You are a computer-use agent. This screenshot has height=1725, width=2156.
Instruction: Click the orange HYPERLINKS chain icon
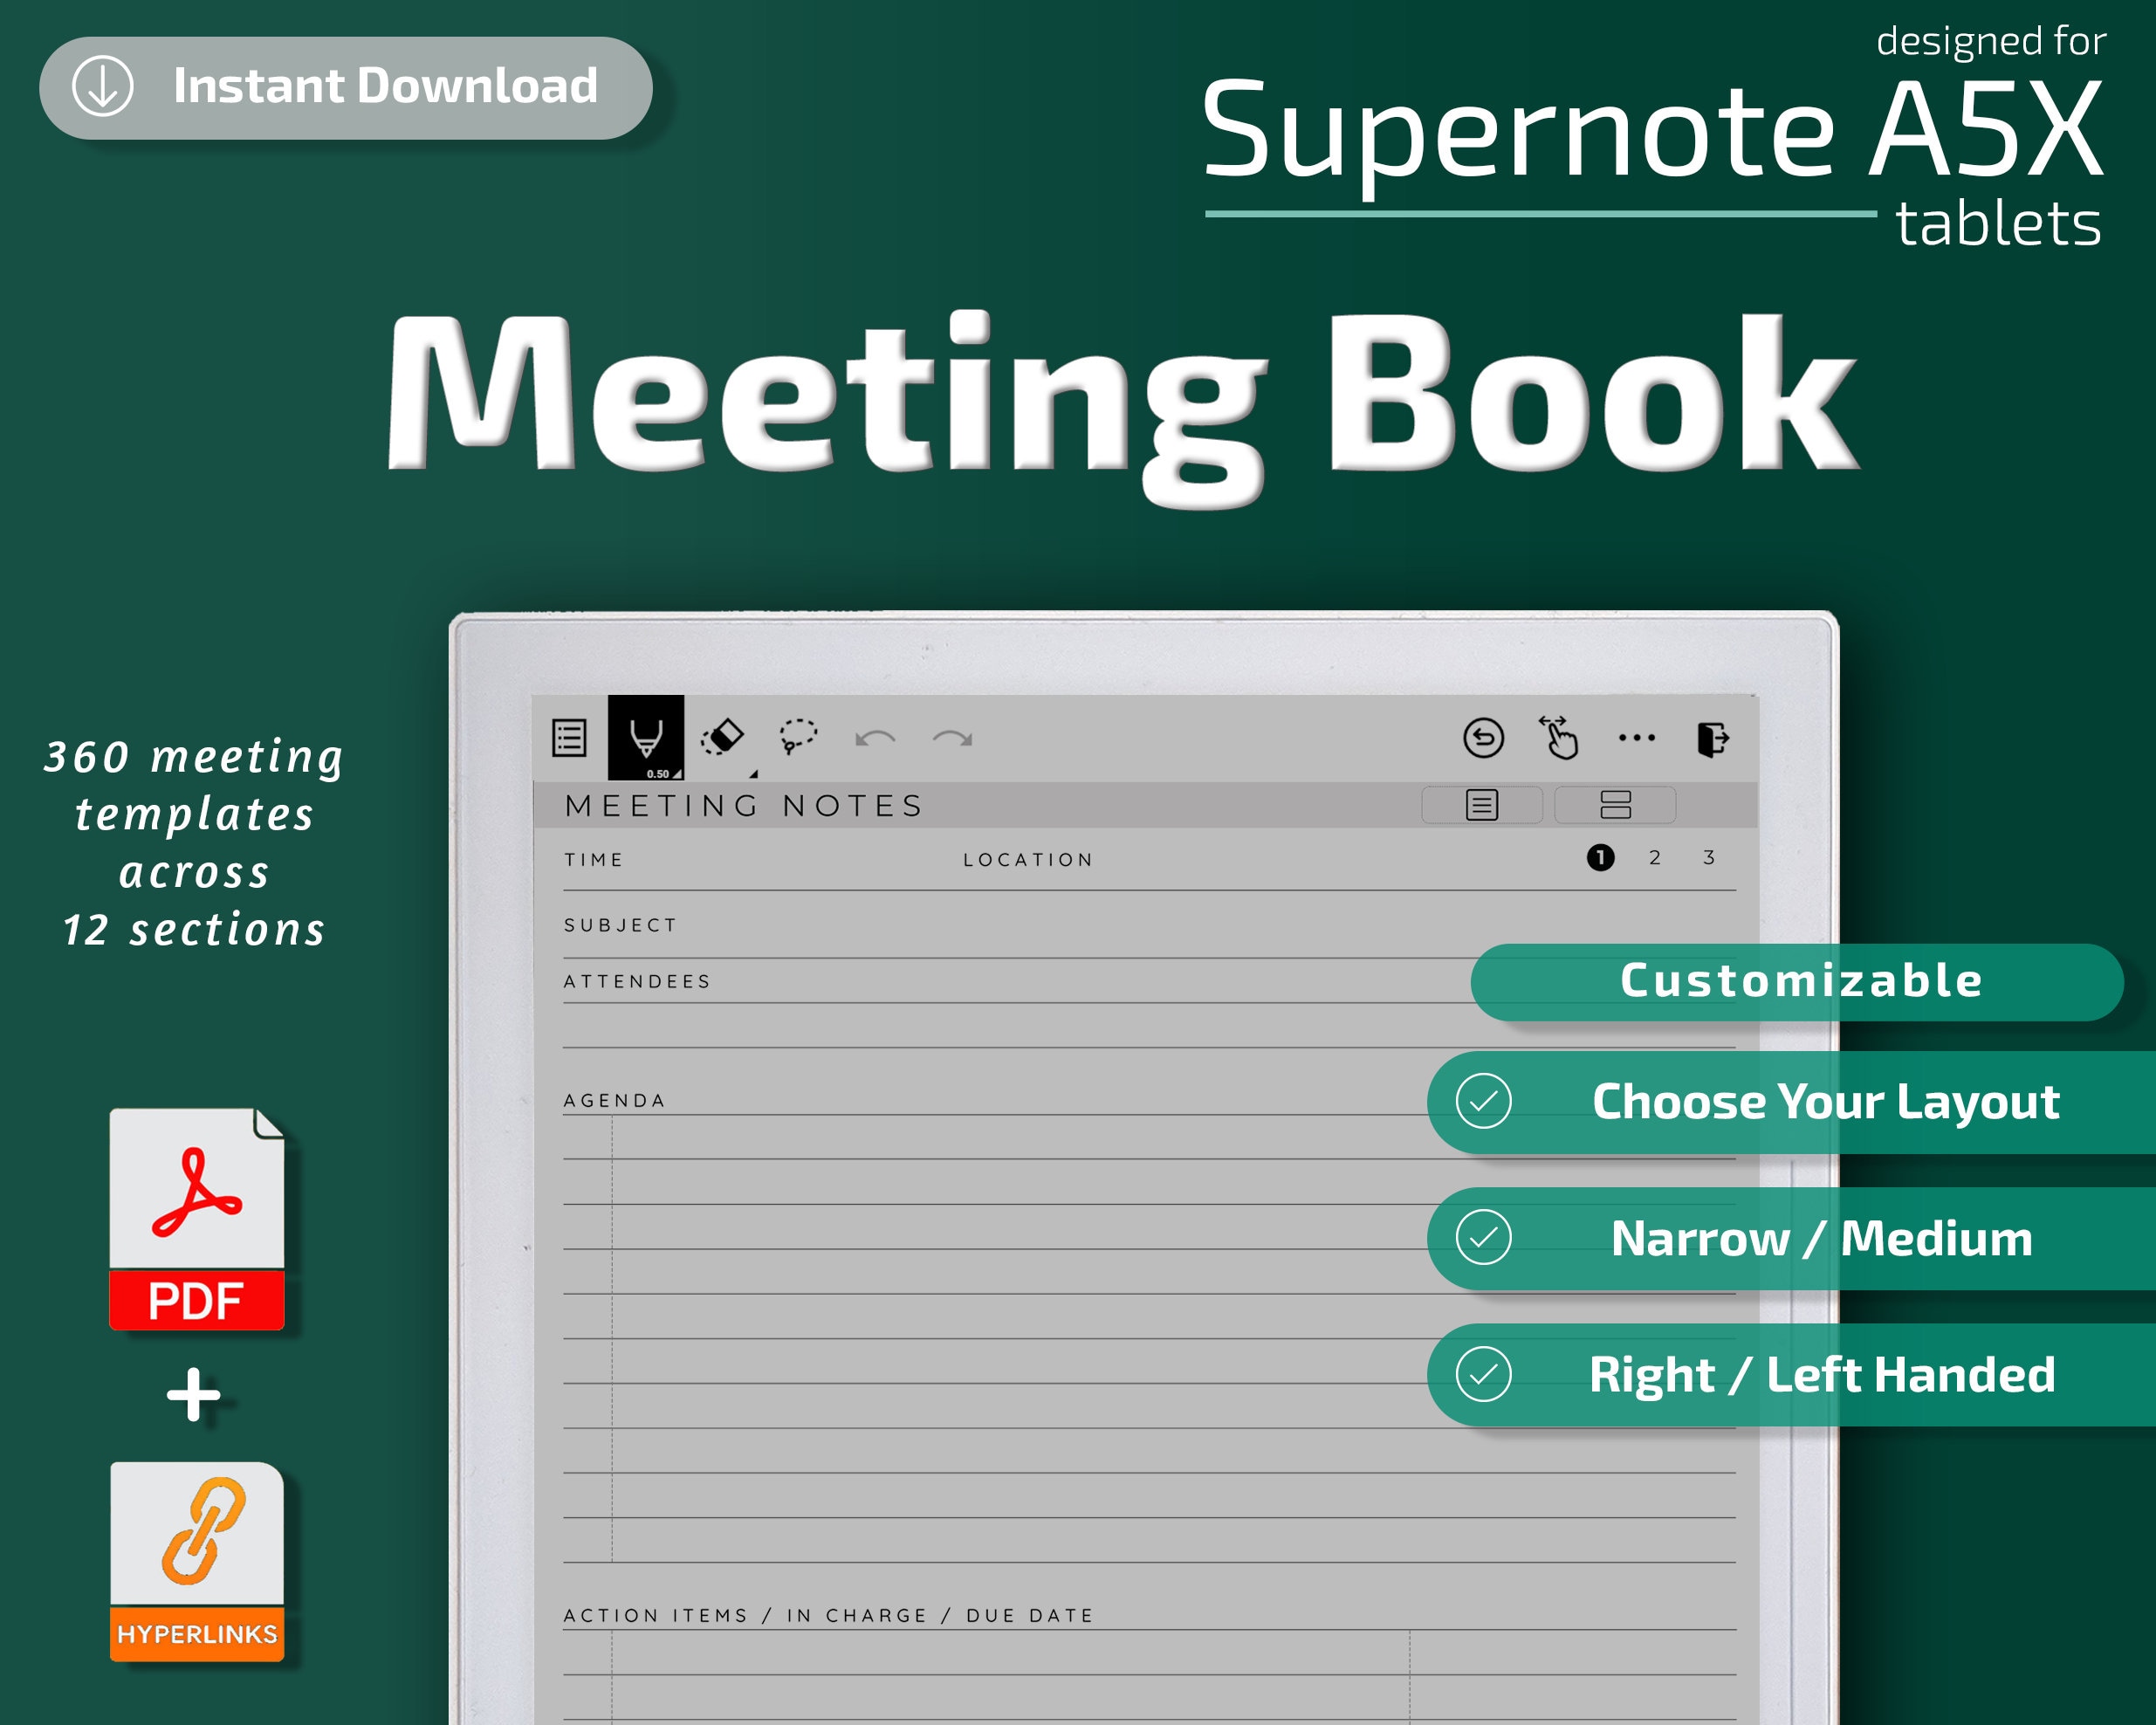pos(197,1562)
